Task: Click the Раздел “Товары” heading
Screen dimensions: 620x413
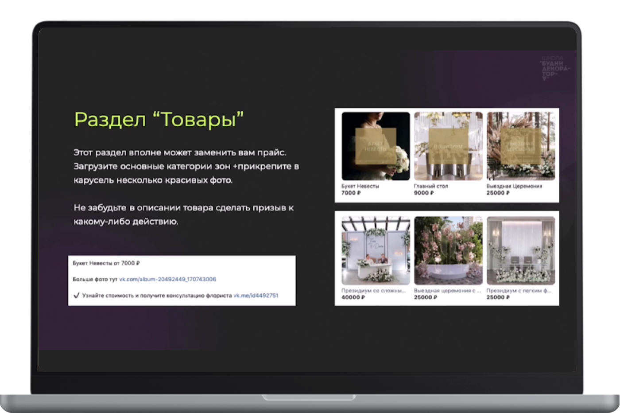Action: pyautogui.click(x=159, y=119)
